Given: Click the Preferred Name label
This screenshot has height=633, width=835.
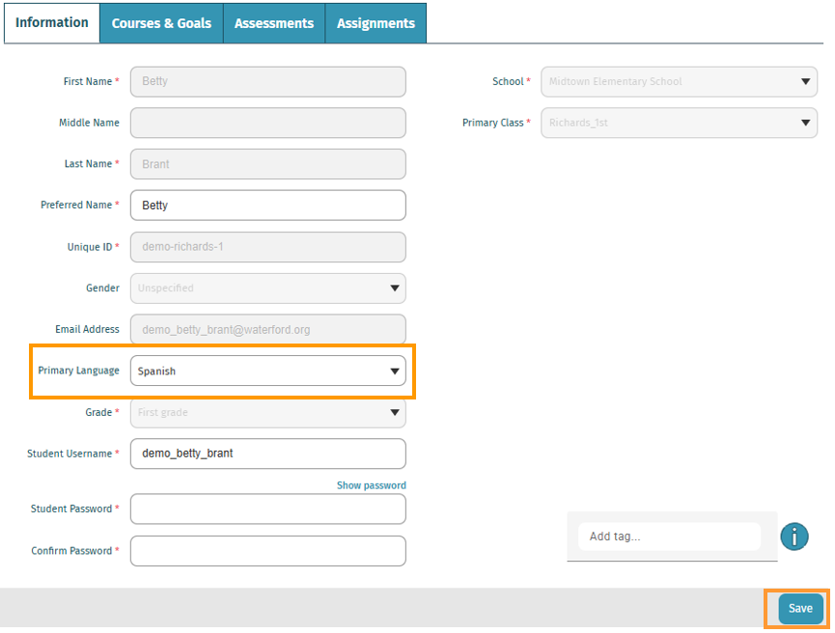Looking at the screenshot, I should pyautogui.click(x=76, y=205).
